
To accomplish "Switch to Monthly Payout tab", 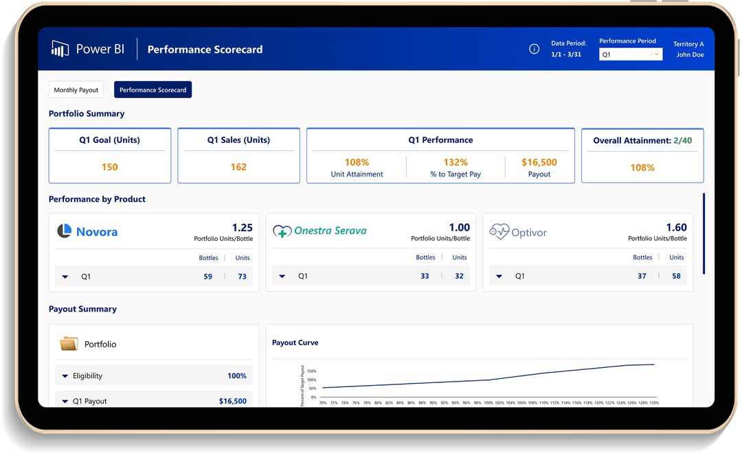I will 76,90.
